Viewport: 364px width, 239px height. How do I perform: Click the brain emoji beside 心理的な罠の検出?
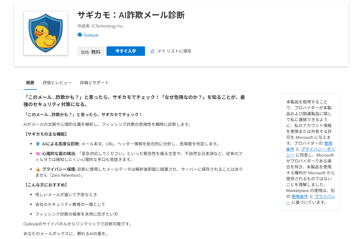click(x=38, y=154)
